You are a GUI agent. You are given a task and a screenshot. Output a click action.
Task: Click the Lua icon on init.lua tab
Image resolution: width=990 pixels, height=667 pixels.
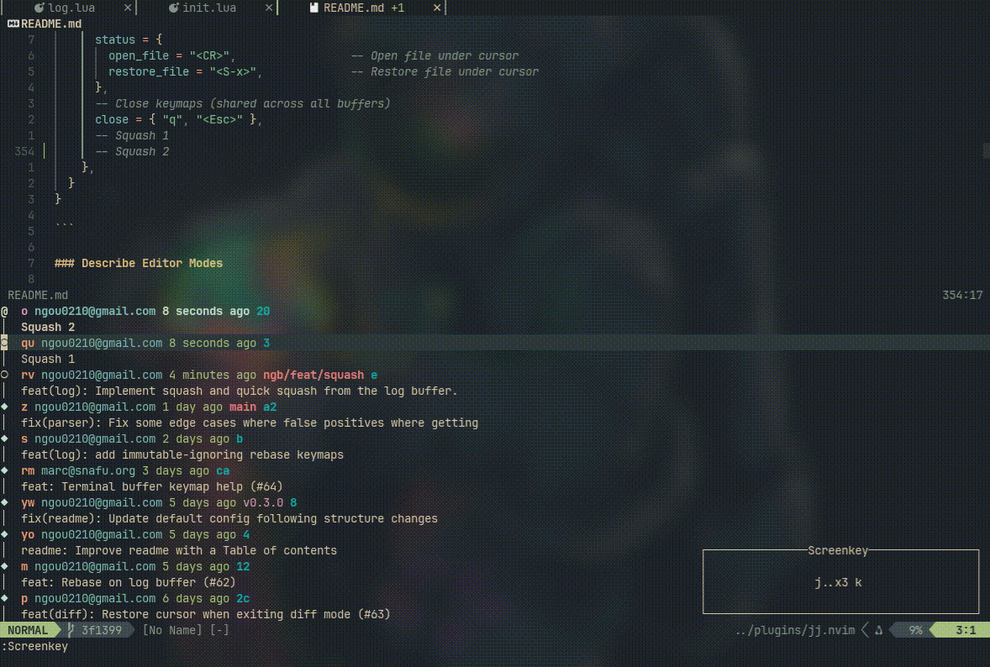pos(174,8)
